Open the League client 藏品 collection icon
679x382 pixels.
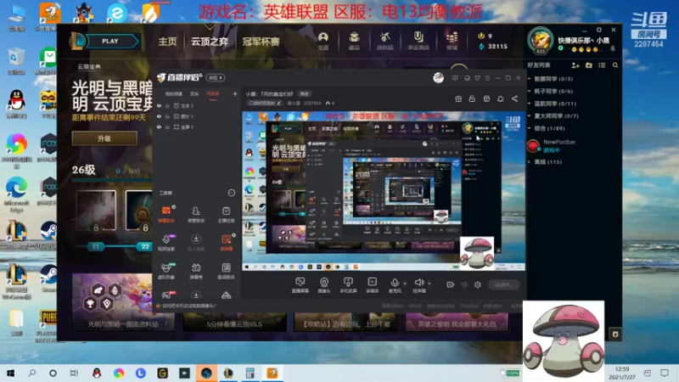click(x=354, y=41)
